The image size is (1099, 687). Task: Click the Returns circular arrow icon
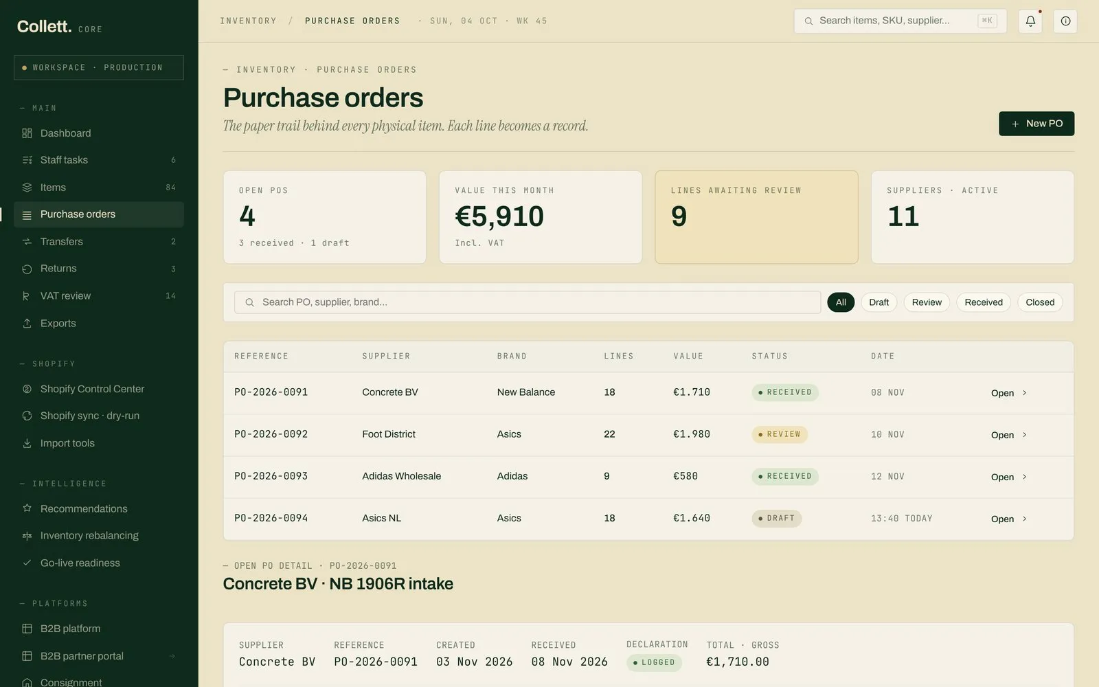(27, 269)
